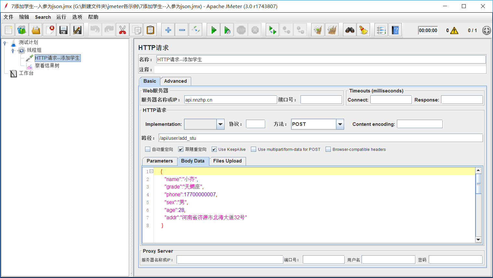Click the 协议 protocol field

(x=255, y=124)
